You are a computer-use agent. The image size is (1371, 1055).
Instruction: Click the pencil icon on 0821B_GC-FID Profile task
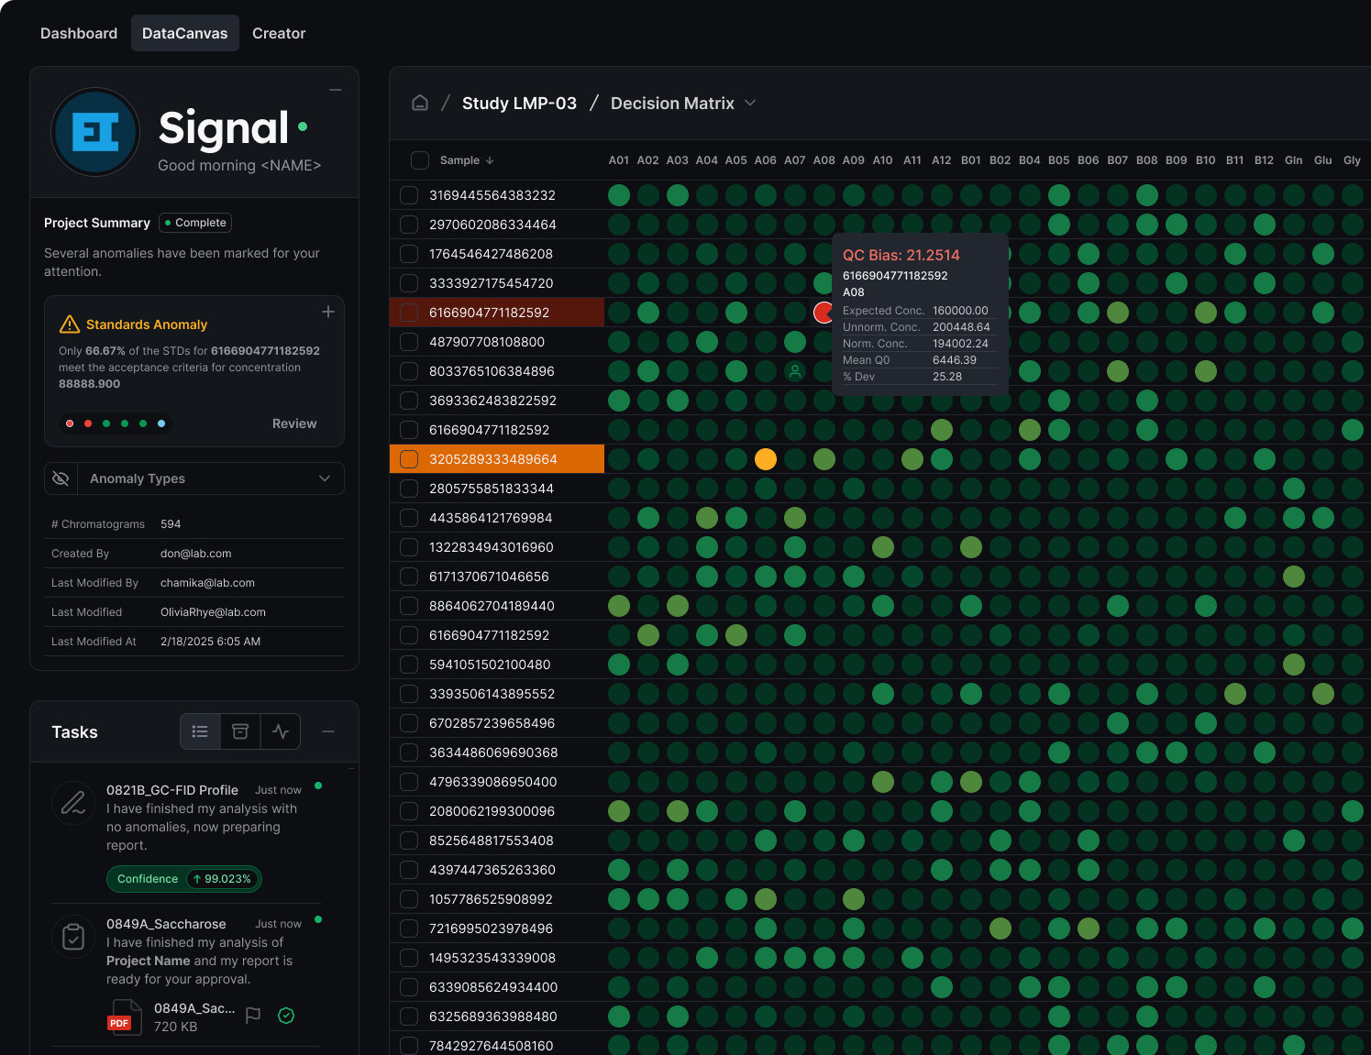(72, 802)
